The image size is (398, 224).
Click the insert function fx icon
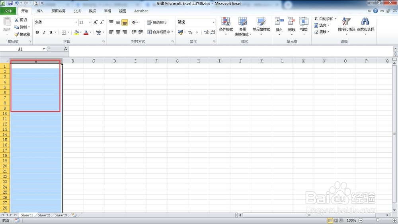click(66, 49)
